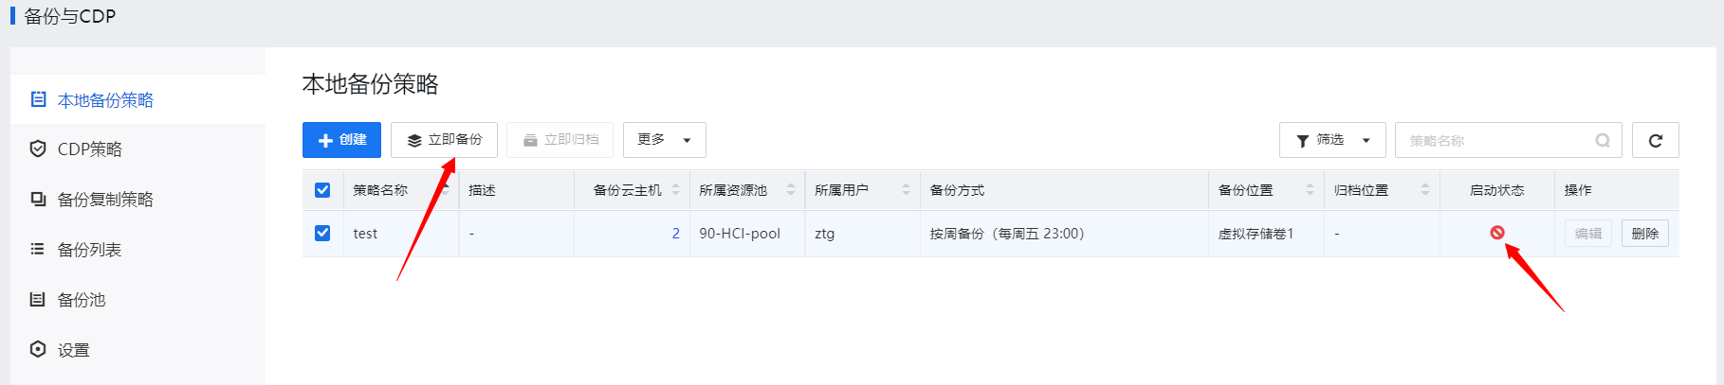Click the search magnifier icon
Image resolution: width=1724 pixels, height=385 pixels.
pyautogui.click(x=1603, y=140)
